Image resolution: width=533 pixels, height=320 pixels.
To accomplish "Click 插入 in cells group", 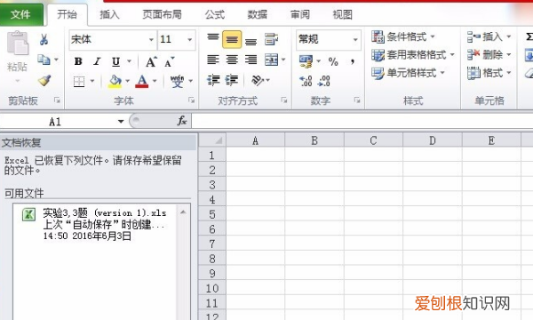I will click(x=489, y=36).
